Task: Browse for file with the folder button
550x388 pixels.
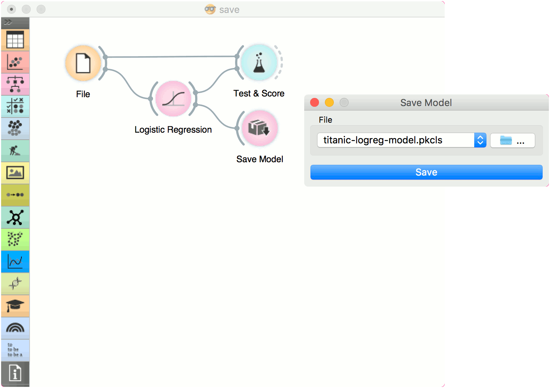Action: pos(513,140)
